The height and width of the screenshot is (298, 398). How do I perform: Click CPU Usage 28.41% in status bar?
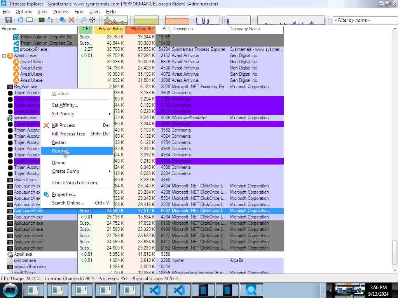point(21,279)
